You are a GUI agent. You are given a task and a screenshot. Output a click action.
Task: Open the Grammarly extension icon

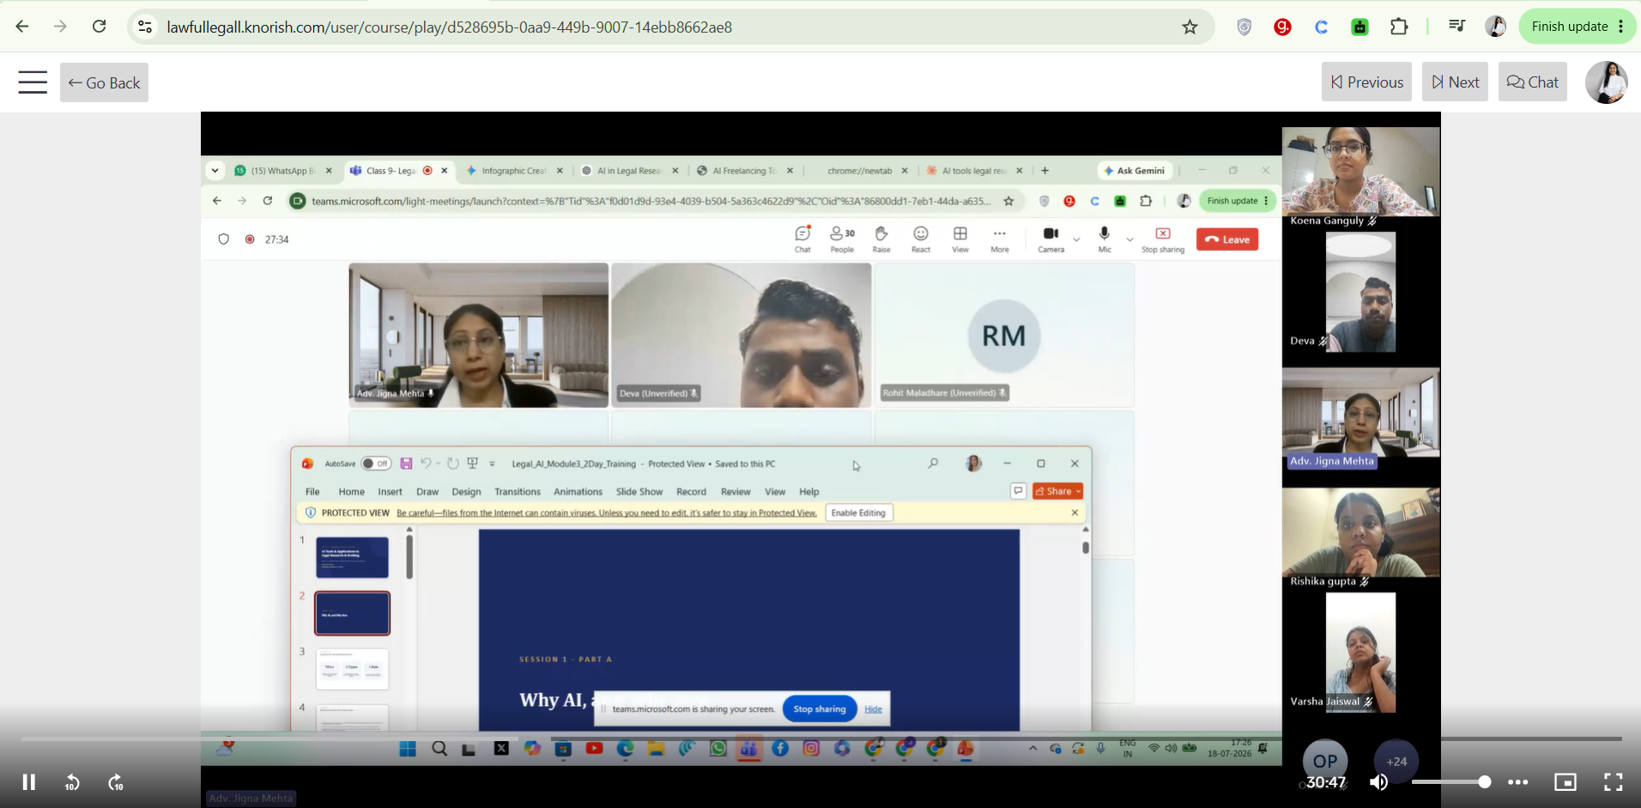1282,27
